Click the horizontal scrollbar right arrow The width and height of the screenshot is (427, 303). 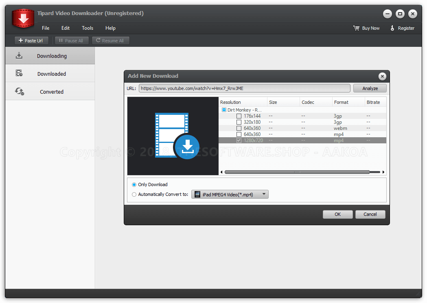coord(383,172)
